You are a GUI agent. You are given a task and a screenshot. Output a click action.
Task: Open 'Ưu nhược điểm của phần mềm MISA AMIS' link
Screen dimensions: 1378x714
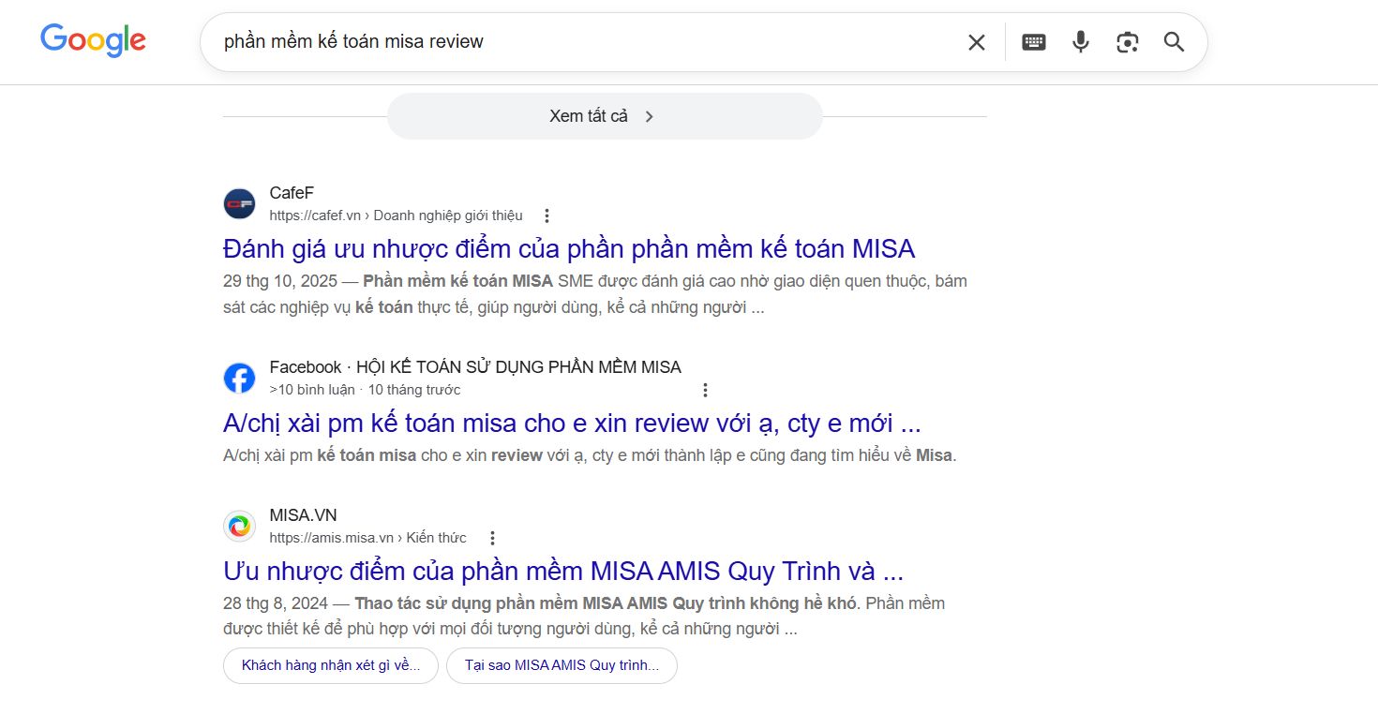(x=563, y=571)
